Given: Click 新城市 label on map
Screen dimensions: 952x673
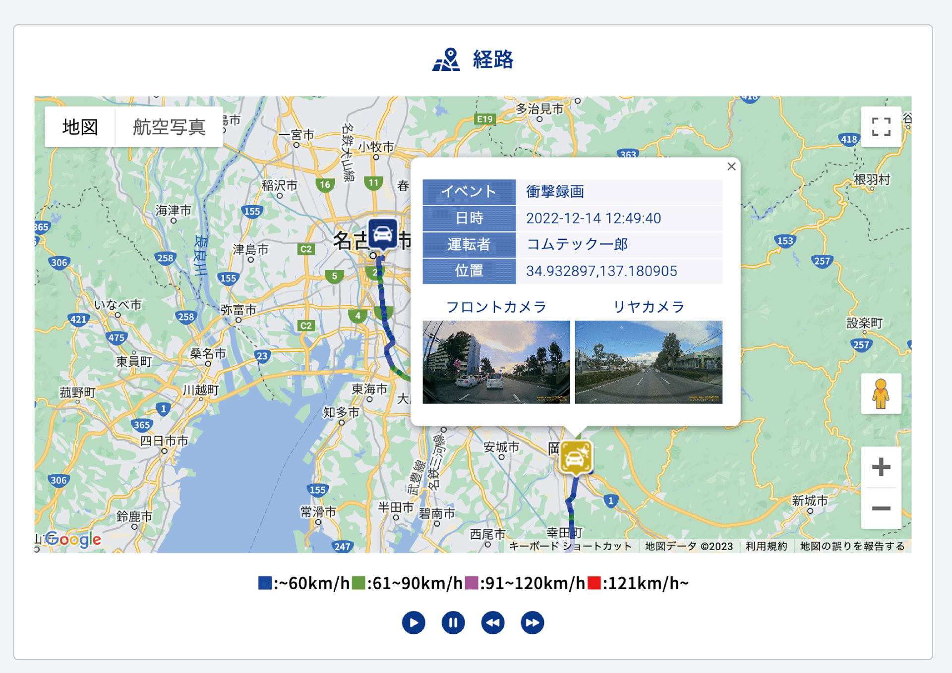Looking at the screenshot, I should [810, 501].
